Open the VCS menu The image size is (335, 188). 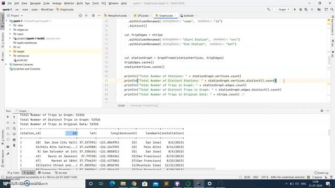(104, 3)
